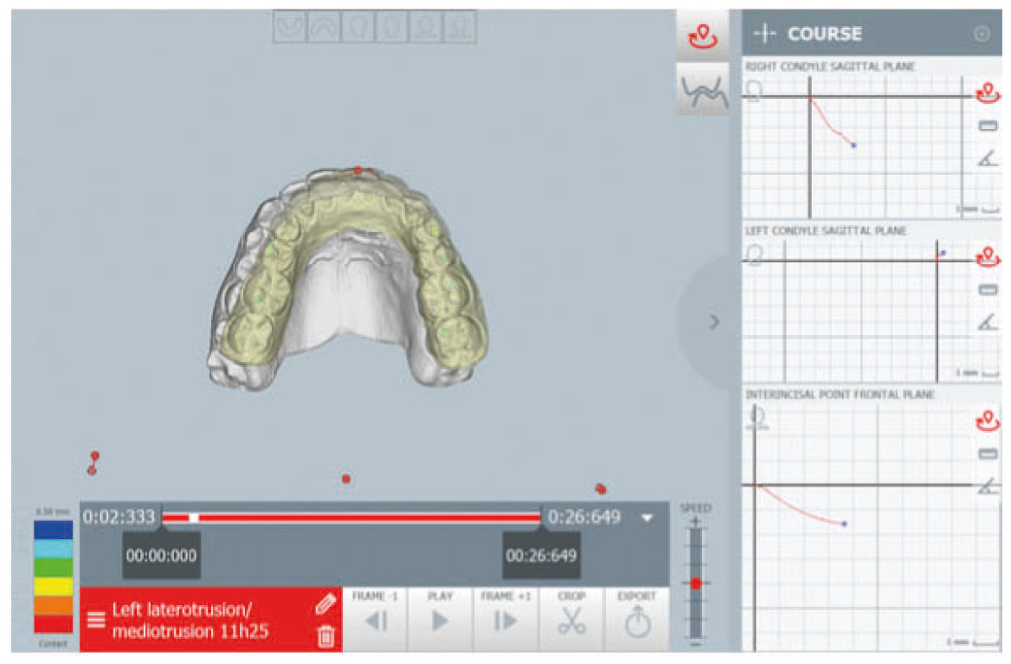Click head icon in Interincisal Point chart
Screen dimensions: 1011x664
[x=757, y=418]
